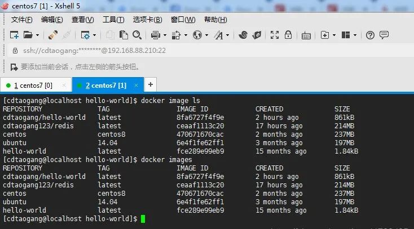Screen dimensions: 414x229
Task: Click the first 861kB size value
Action: tap(344, 118)
